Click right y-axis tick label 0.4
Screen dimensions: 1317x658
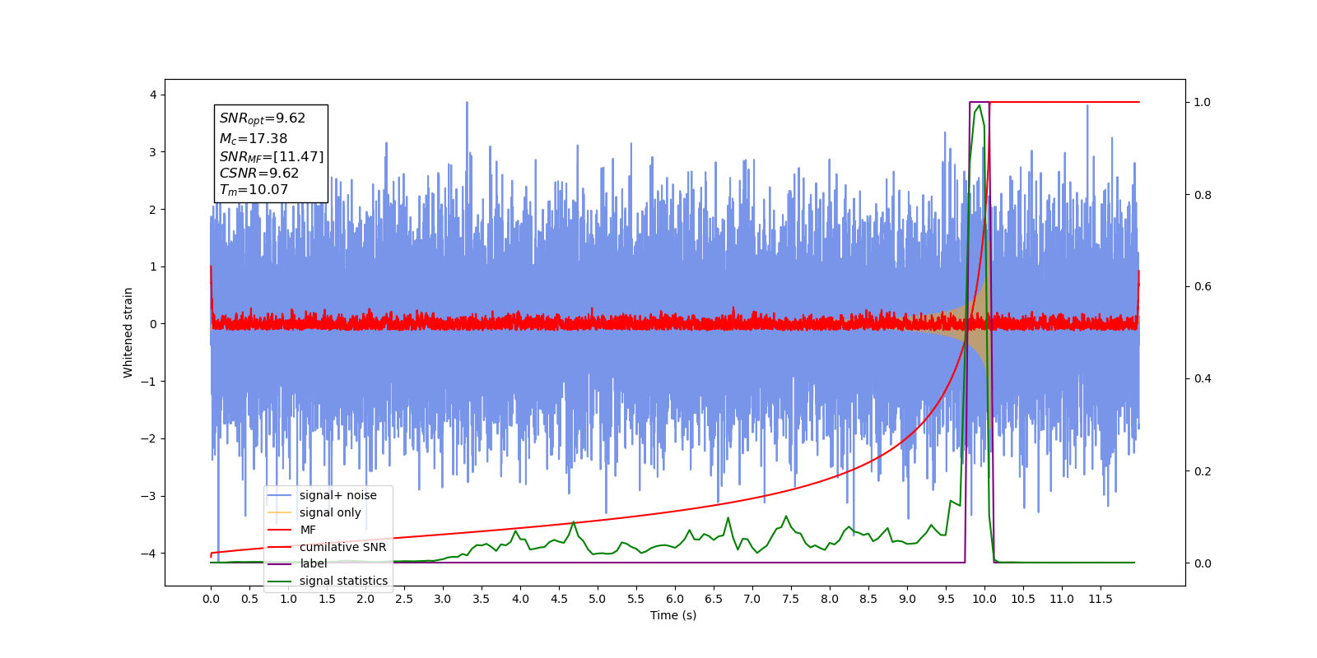(1203, 378)
